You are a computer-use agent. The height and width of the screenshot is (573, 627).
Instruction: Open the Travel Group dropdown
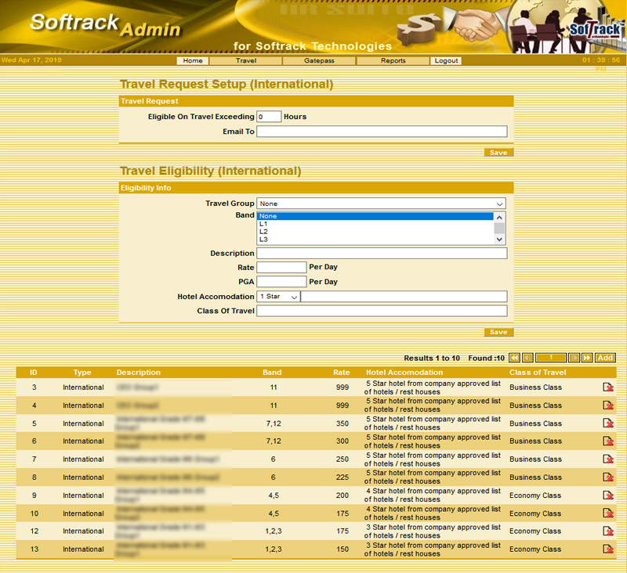(382, 204)
